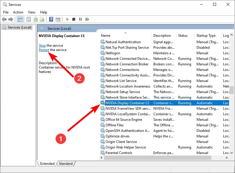Screen dimensions: 235x173
Task: Select Network Connection Broker row
Action: pos(164,64)
